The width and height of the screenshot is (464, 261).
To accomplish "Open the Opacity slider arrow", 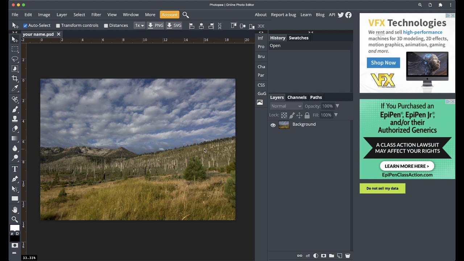I will [x=337, y=106].
